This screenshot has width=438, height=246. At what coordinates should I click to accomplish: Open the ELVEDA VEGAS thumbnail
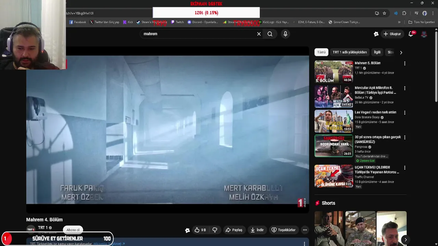tap(334, 121)
